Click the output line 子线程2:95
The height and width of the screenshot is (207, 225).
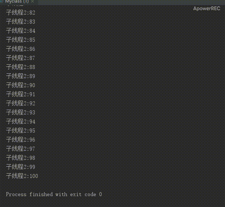point(21,131)
